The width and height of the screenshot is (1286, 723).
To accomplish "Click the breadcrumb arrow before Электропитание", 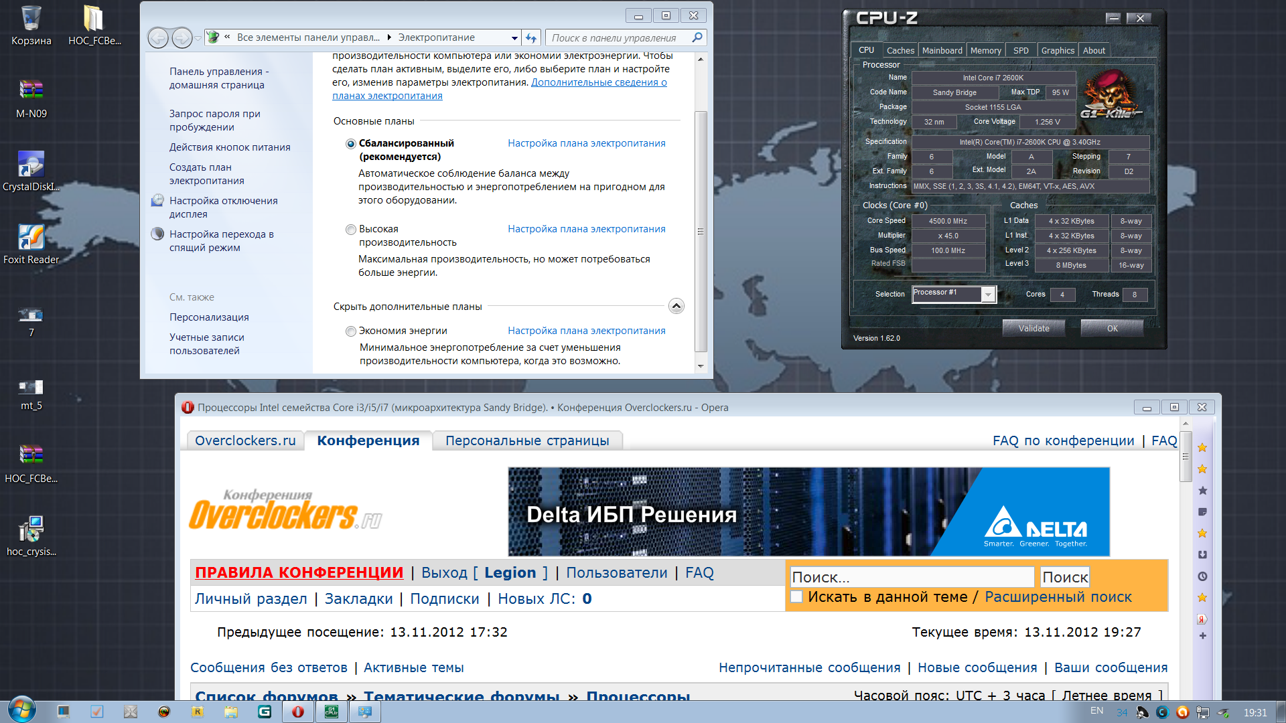I will click(389, 37).
